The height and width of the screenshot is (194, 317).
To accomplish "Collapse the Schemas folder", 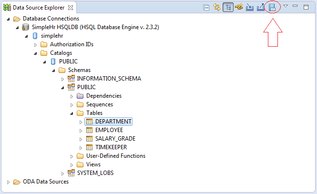I will click(53, 71).
